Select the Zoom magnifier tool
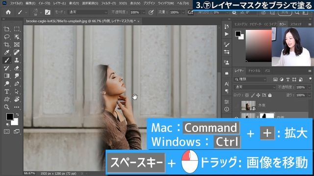The image size is (314, 176). click(6, 107)
